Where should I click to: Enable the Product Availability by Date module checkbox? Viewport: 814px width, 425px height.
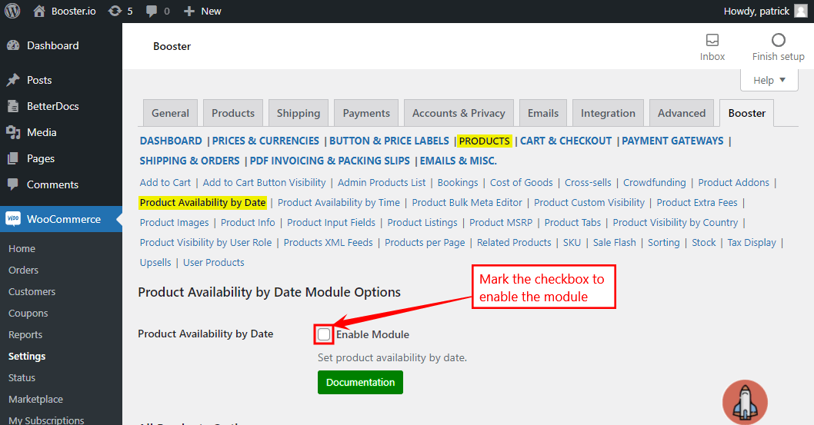coord(324,334)
